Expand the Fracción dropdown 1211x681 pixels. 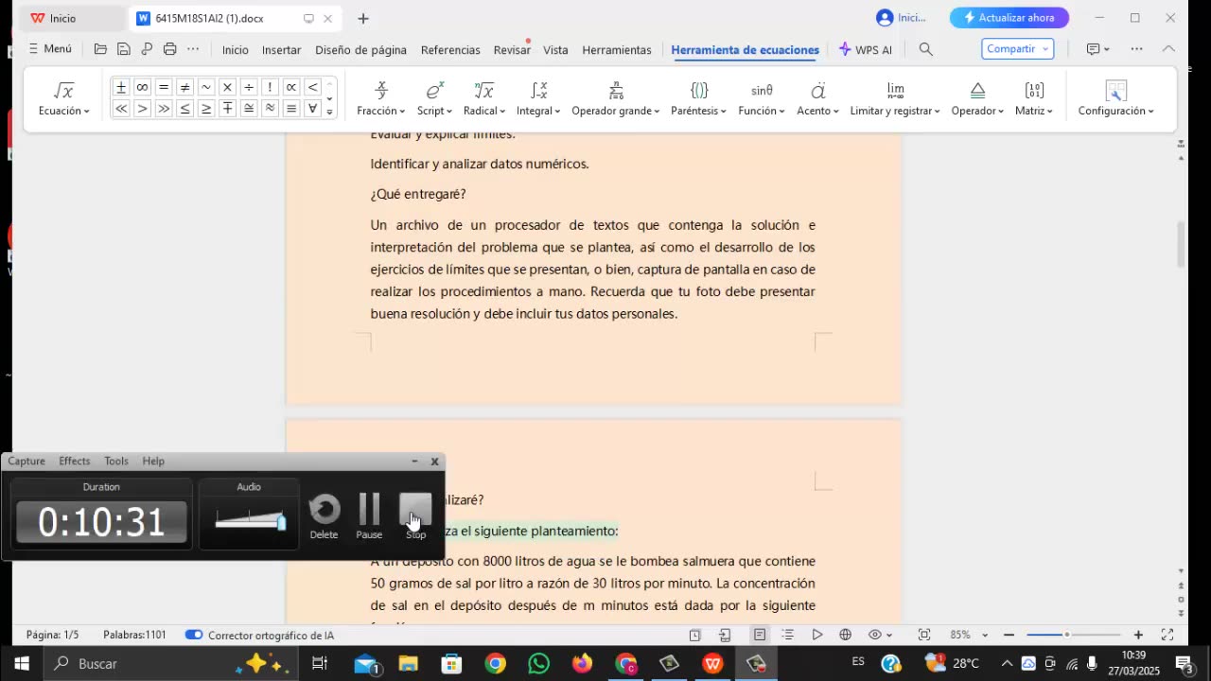pos(381,111)
